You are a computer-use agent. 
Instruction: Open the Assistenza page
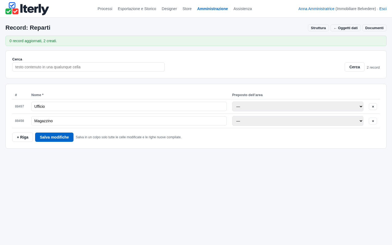click(x=243, y=9)
